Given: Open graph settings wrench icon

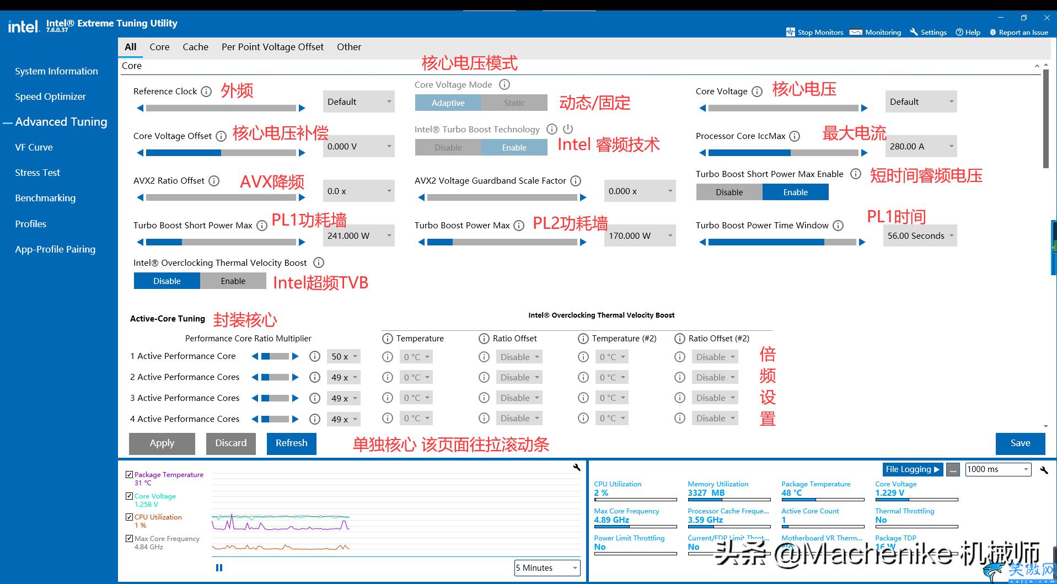Looking at the screenshot, I should click(x=577, y=468).
